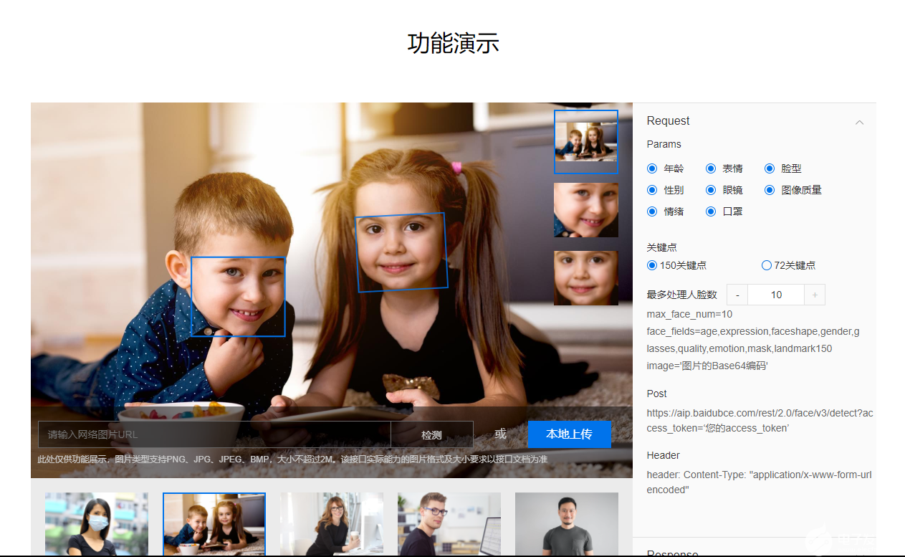905x557 pixels.
Task: Open the gray-shirt man sample photo
Action: point(566,524)
